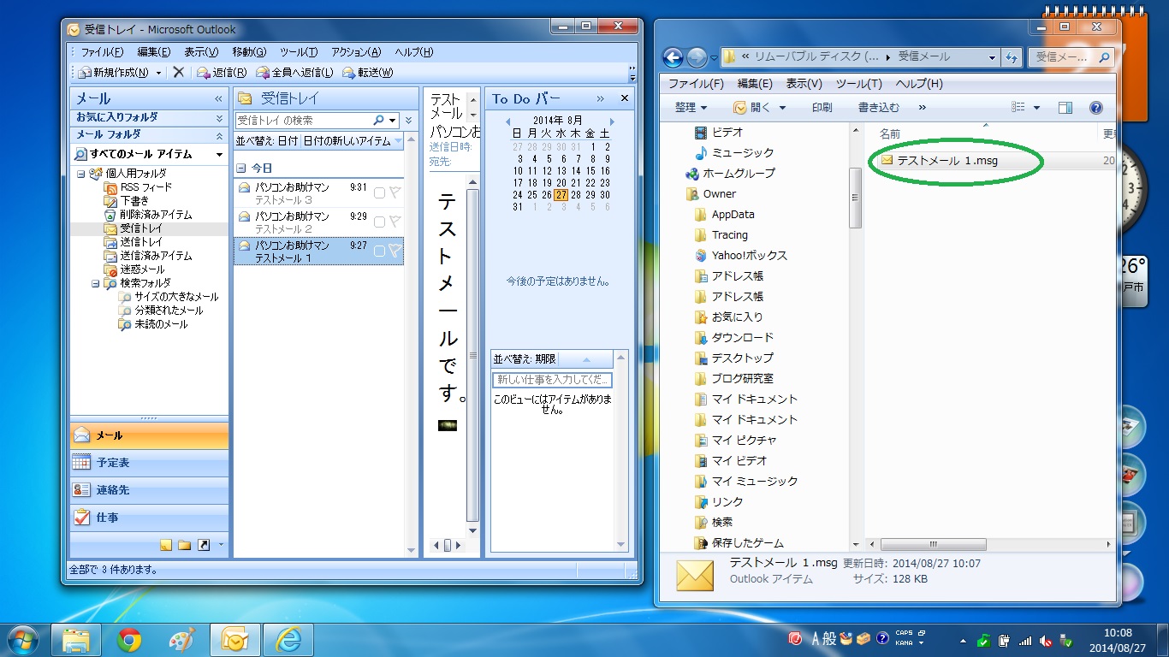This screenshot has width=1169, height=657.
Task: Flag the テストメール 1 message
Action: [395, 251]
